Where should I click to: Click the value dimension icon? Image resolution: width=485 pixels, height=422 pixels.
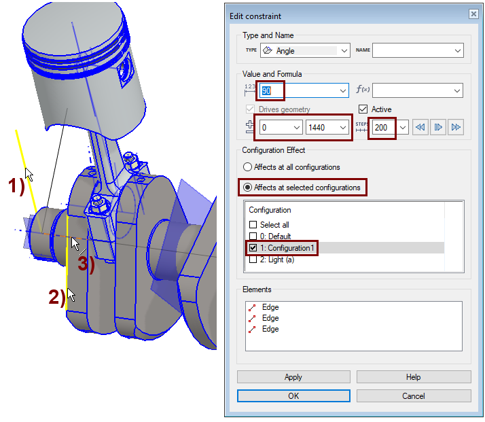tap(250, 90)
